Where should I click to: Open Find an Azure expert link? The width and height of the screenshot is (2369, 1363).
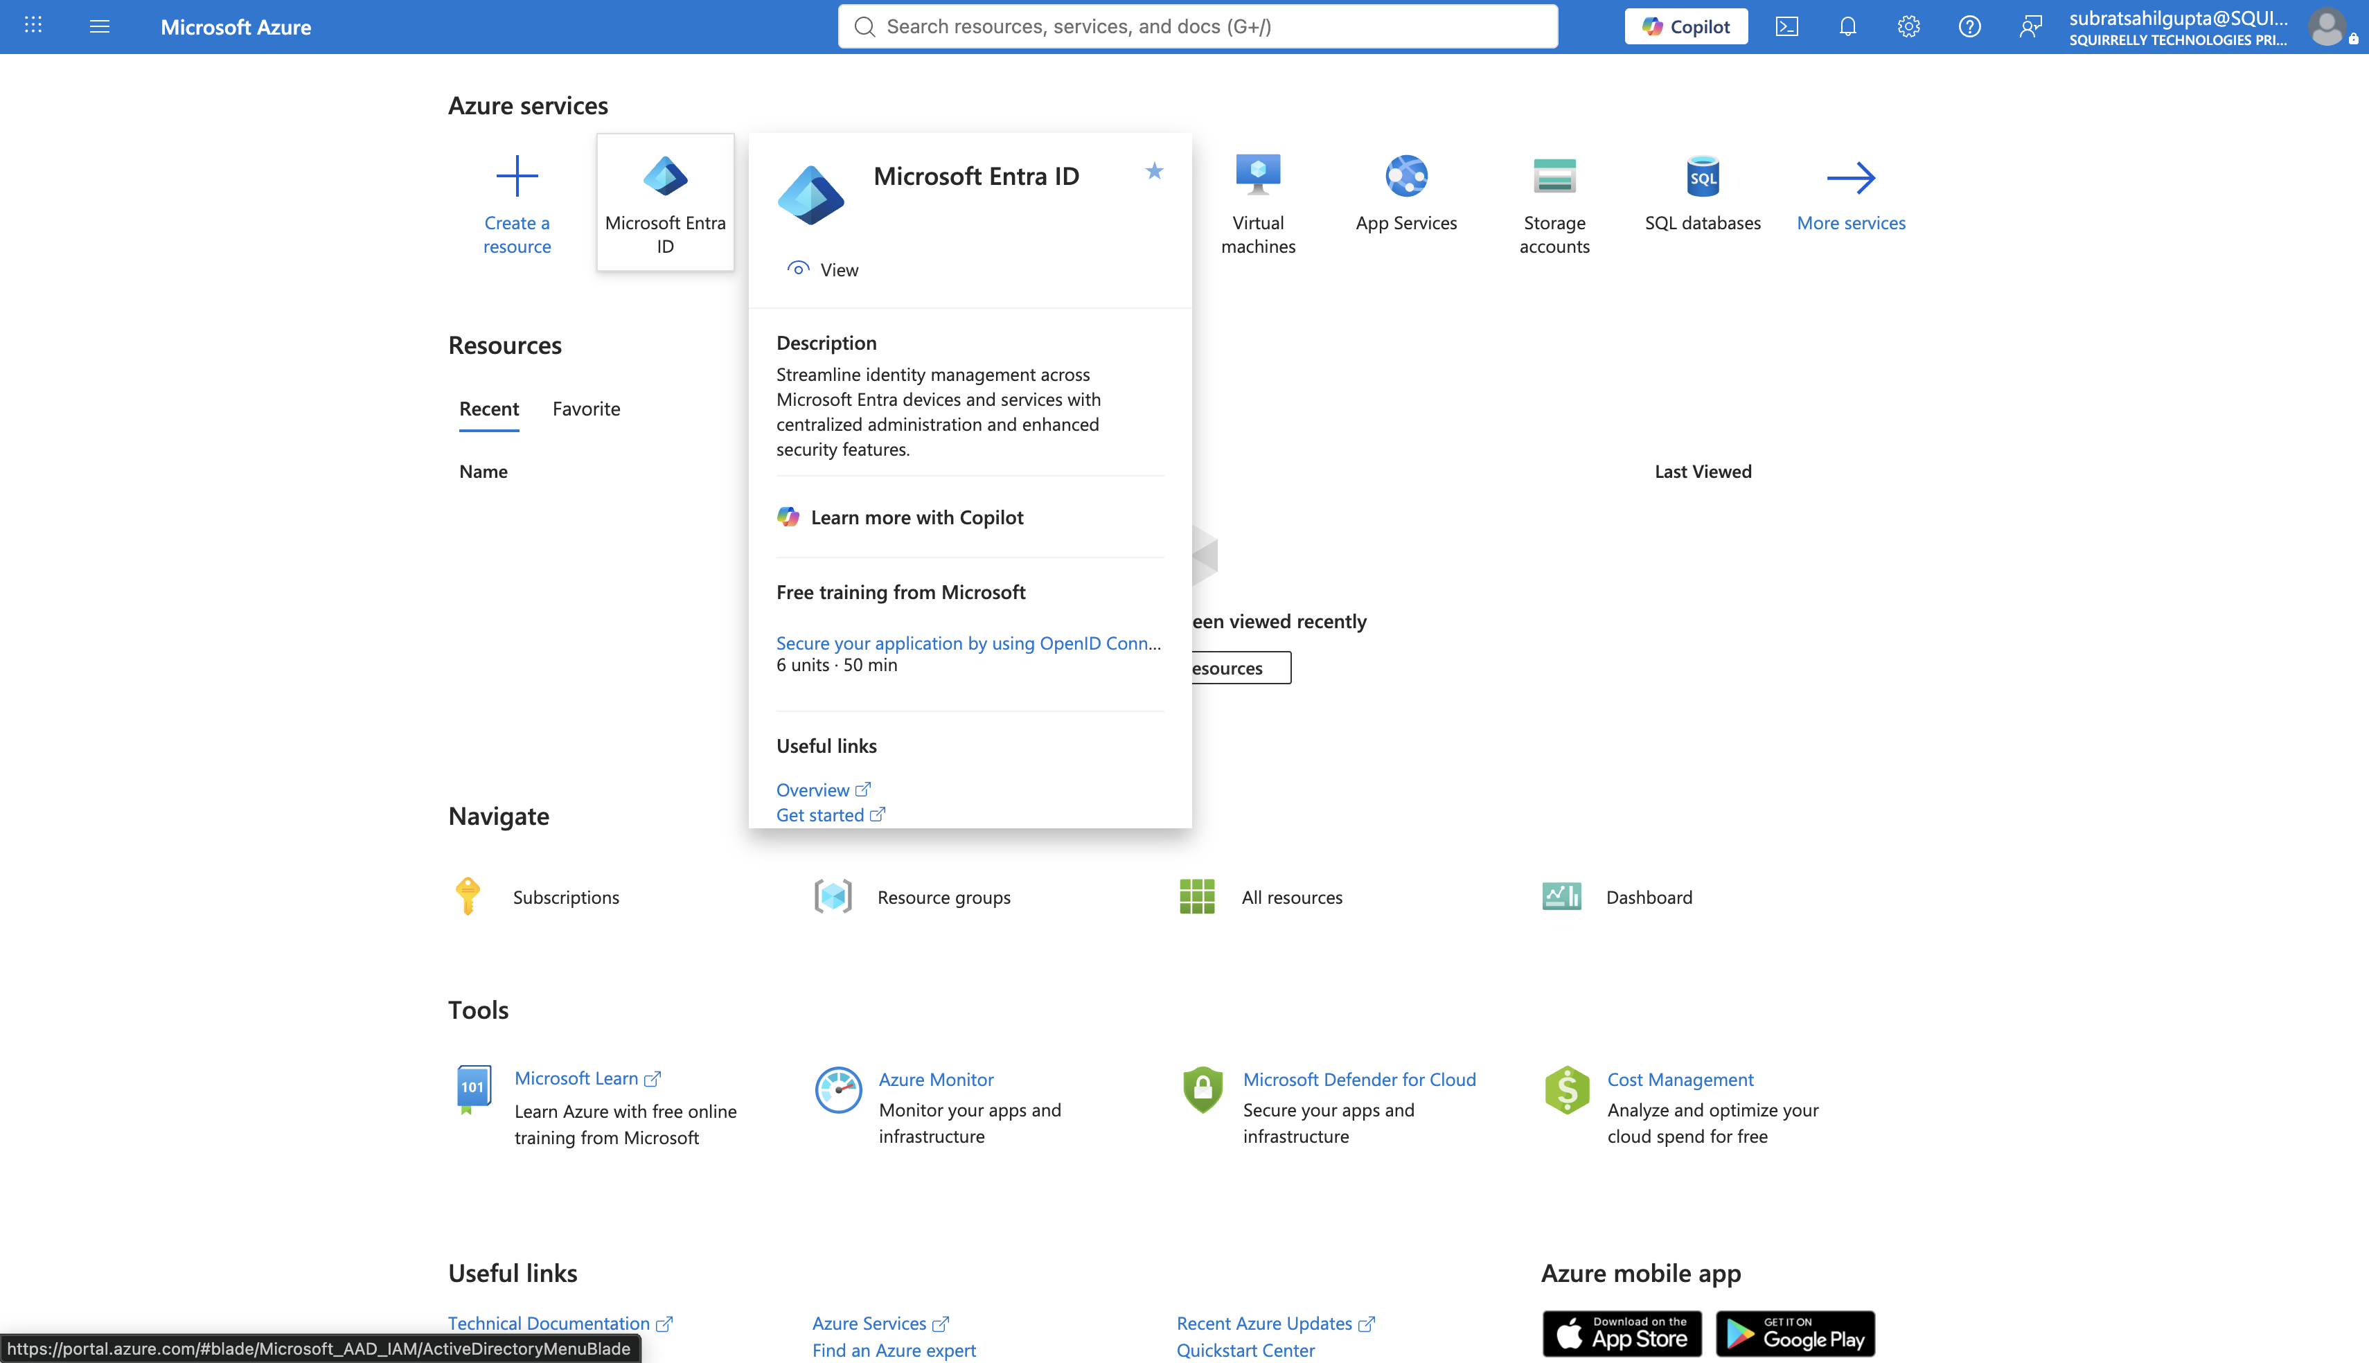894,1350
